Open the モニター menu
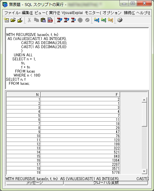 click(93, 13)
